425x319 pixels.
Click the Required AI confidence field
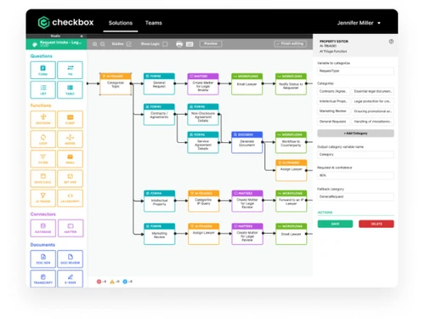pyautogui.click(x=355, y=175)
